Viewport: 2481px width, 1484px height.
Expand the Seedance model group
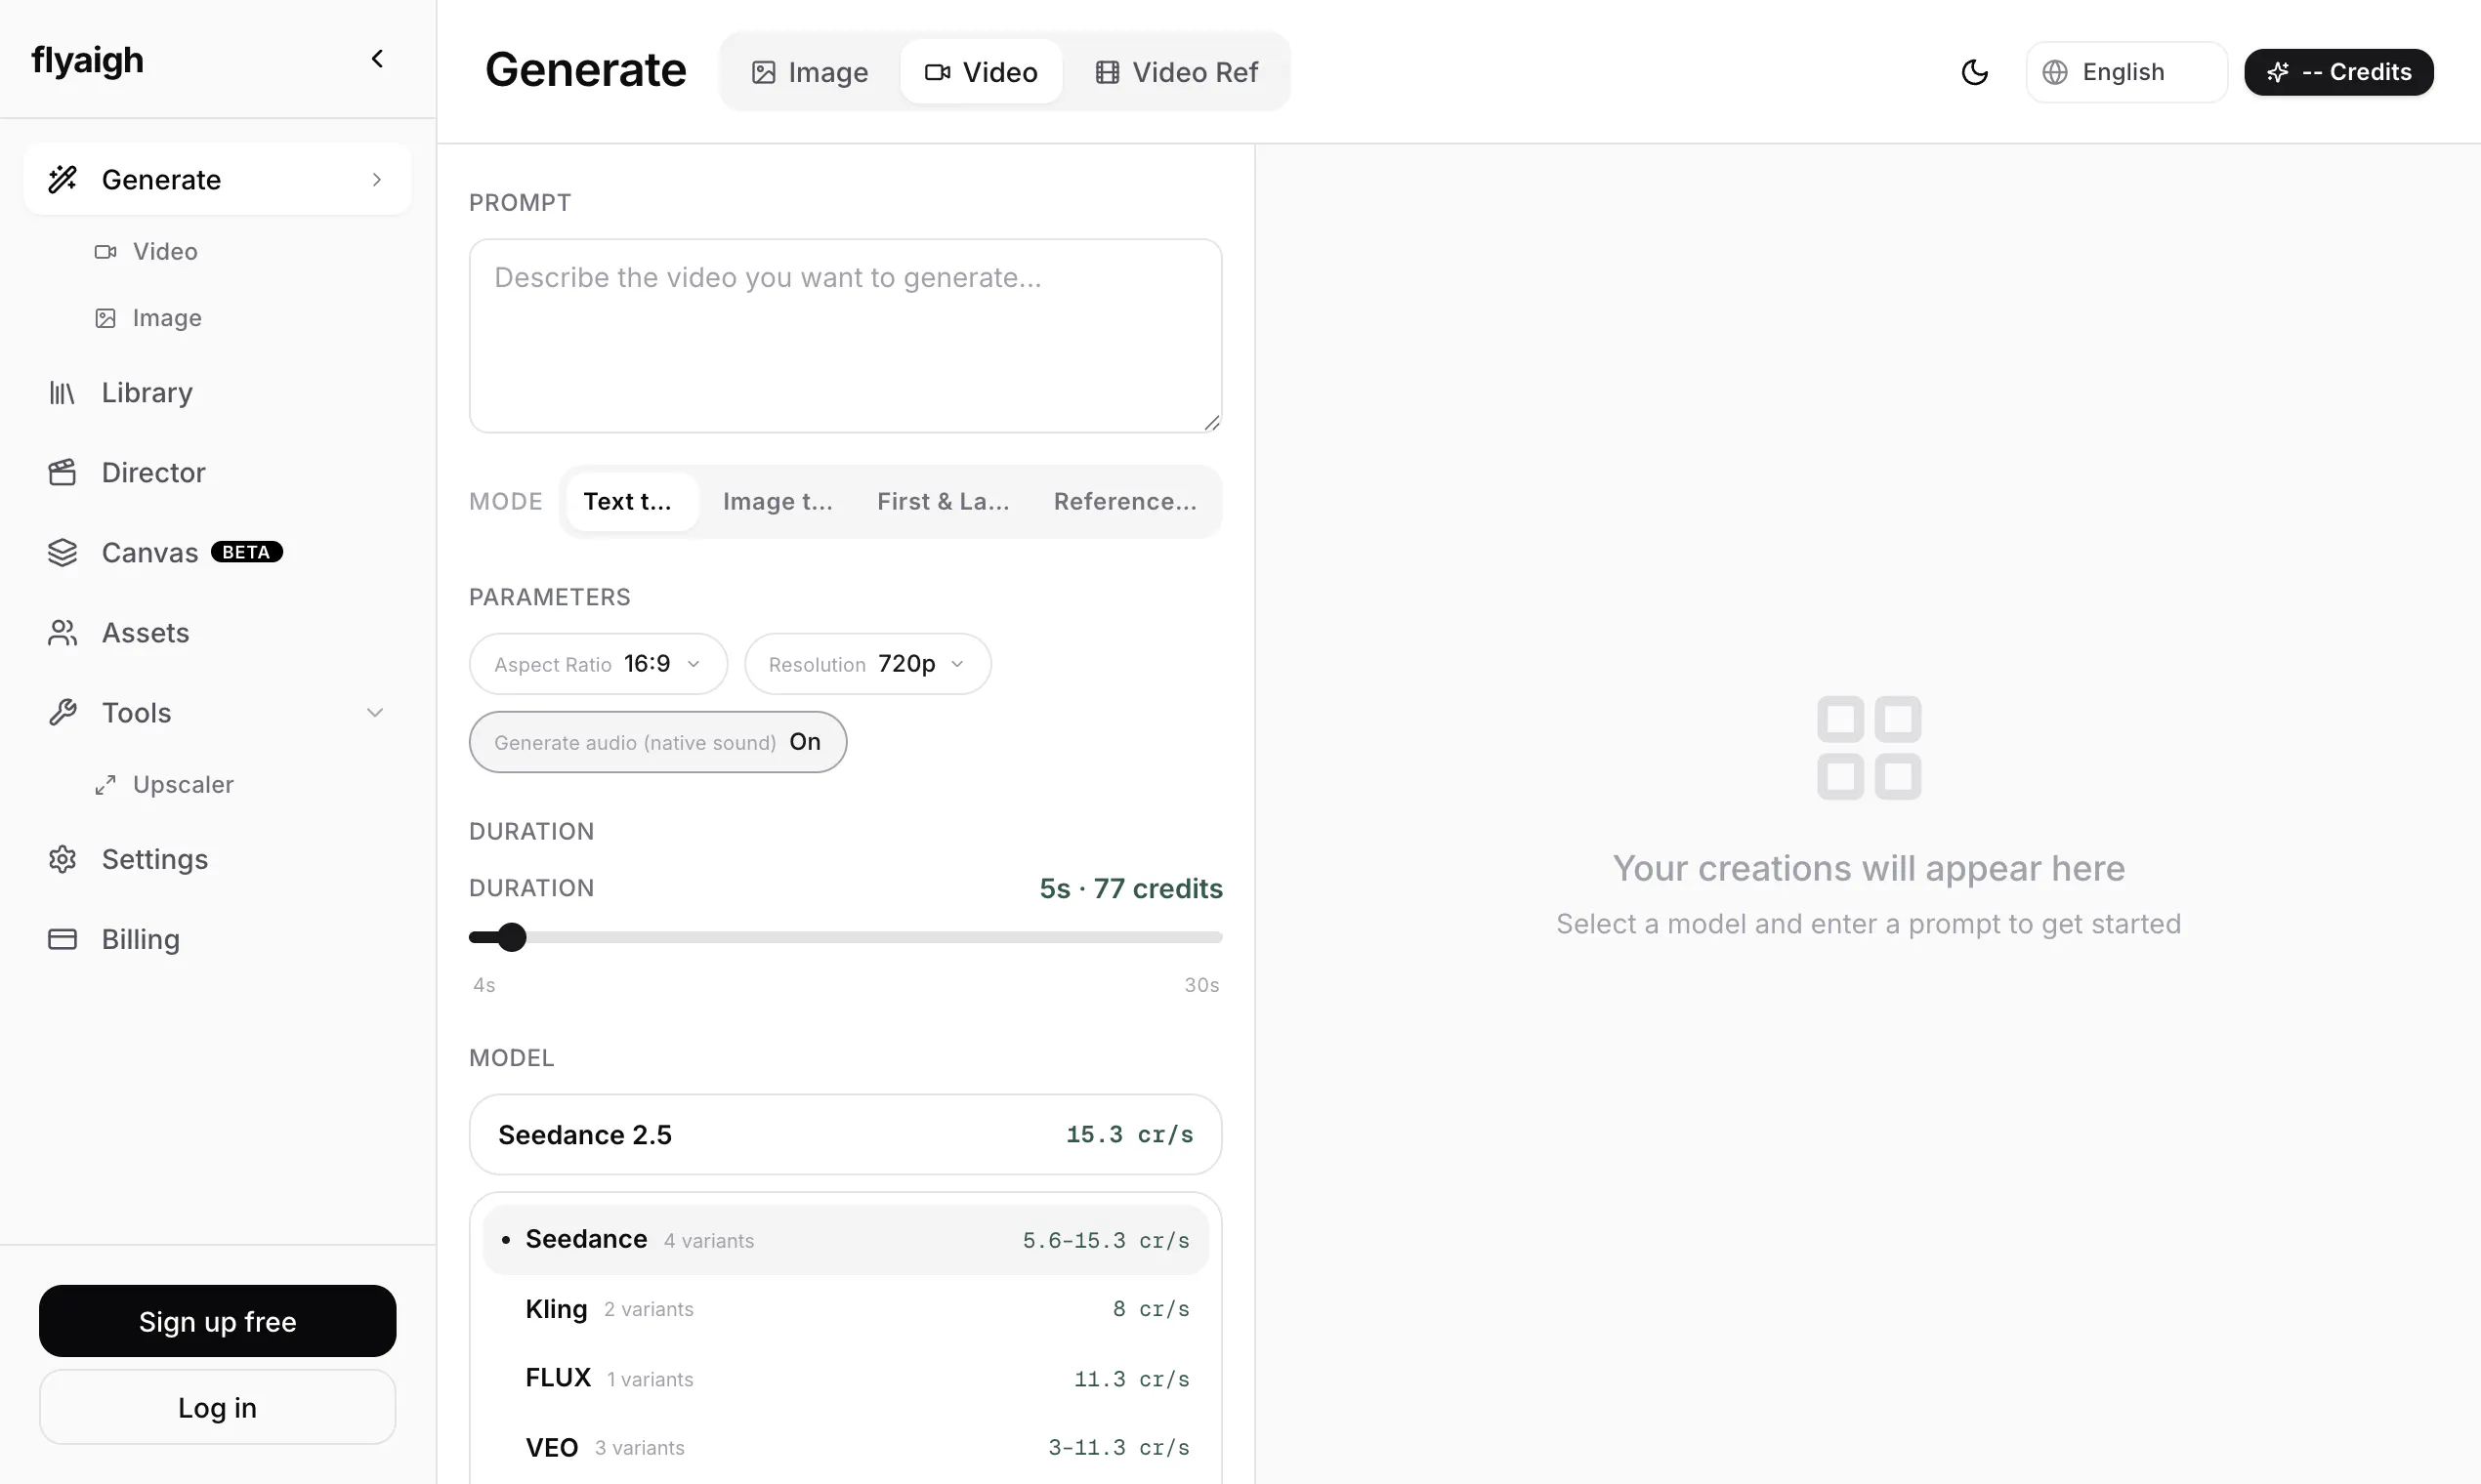[x=845, y=1240]
